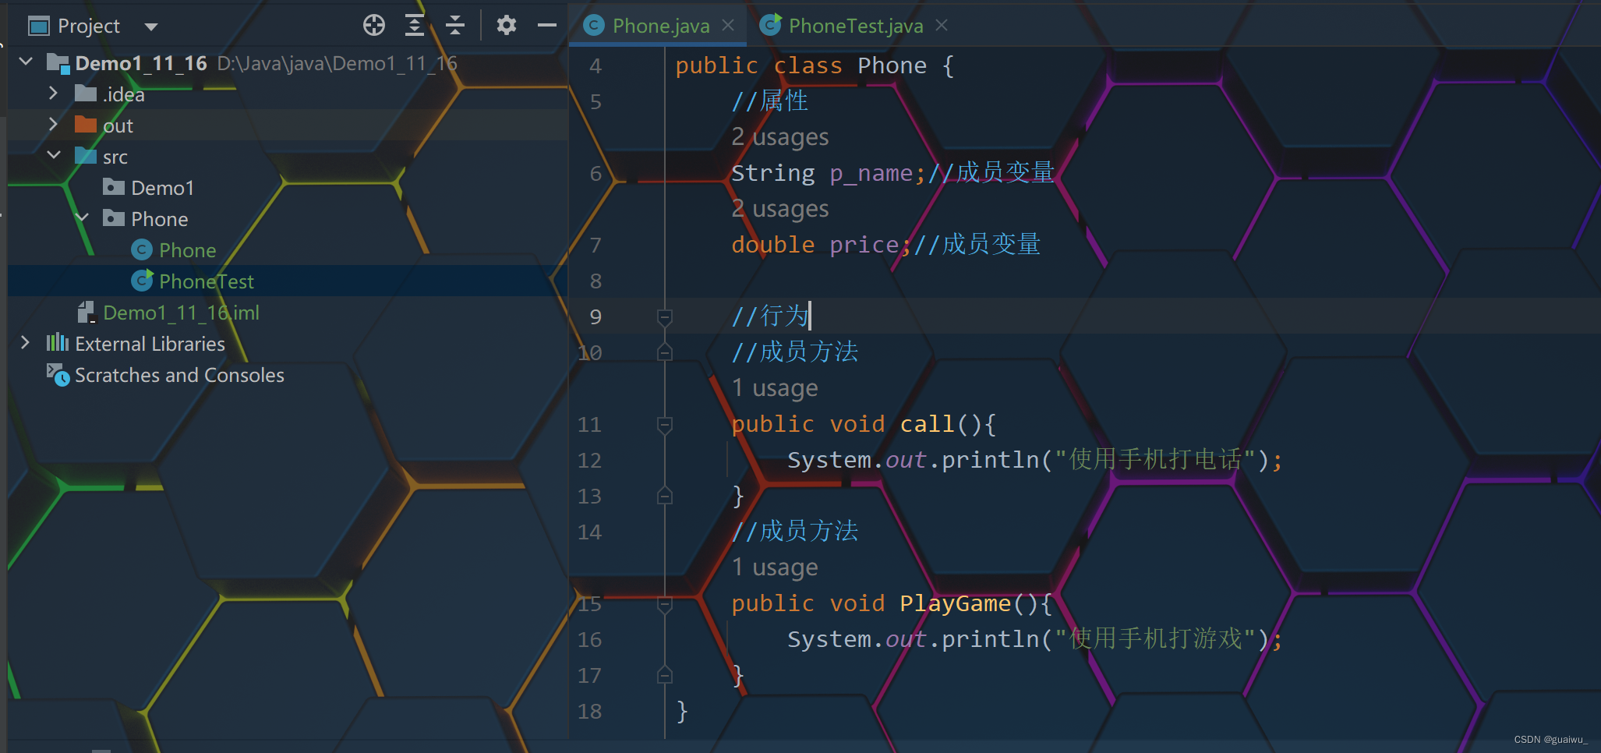Screen dimensions: 1601x753
Task: Hide the Project tool window with minus icon
Action: (547, 26)
